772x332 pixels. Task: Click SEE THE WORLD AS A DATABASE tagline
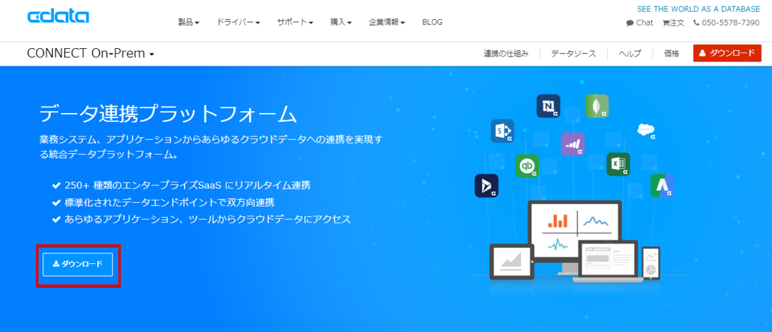pos(698,10)
